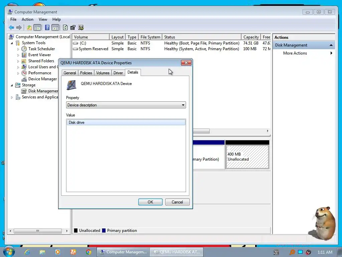Click the Device Manager icon in tree
Screen dimensions: 342x257
(24, 79)
